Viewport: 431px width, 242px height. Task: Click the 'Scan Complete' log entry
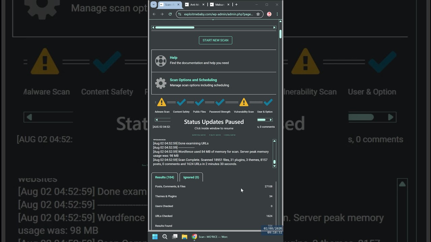click(210, 162)
